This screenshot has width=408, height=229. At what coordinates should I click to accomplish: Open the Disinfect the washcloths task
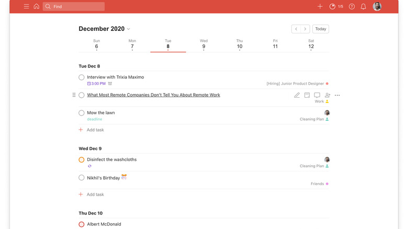point(111,159)
